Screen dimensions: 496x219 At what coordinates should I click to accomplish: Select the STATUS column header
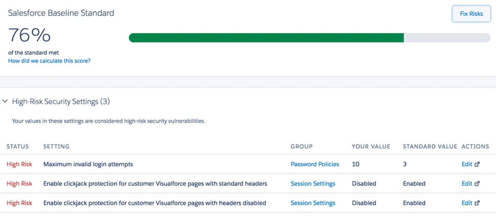coord(18,146)
